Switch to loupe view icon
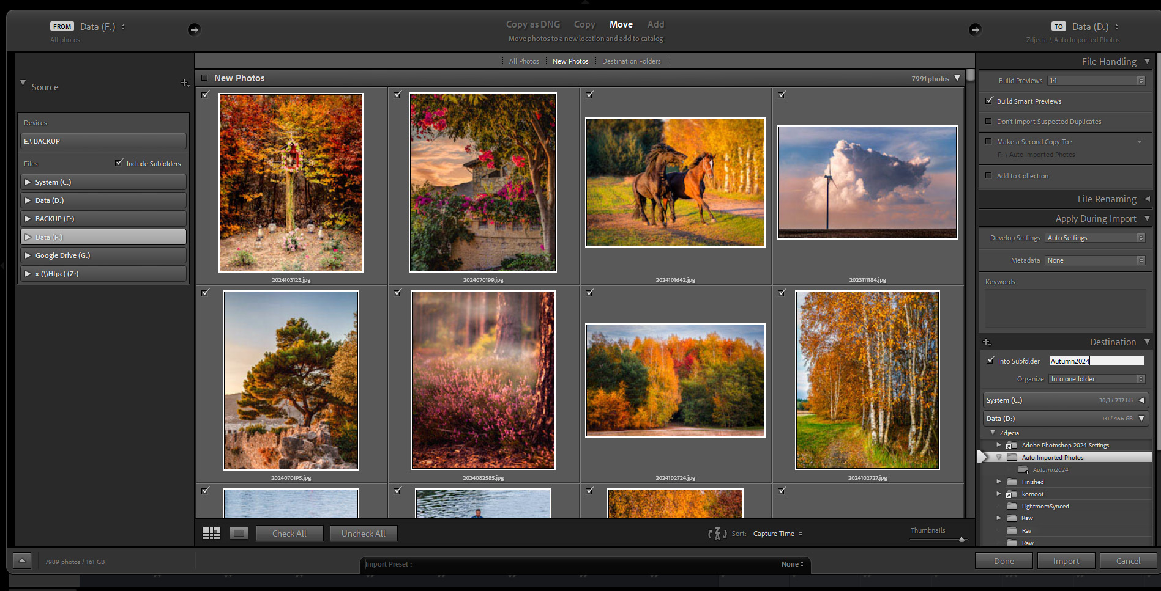 click(239, 534)
